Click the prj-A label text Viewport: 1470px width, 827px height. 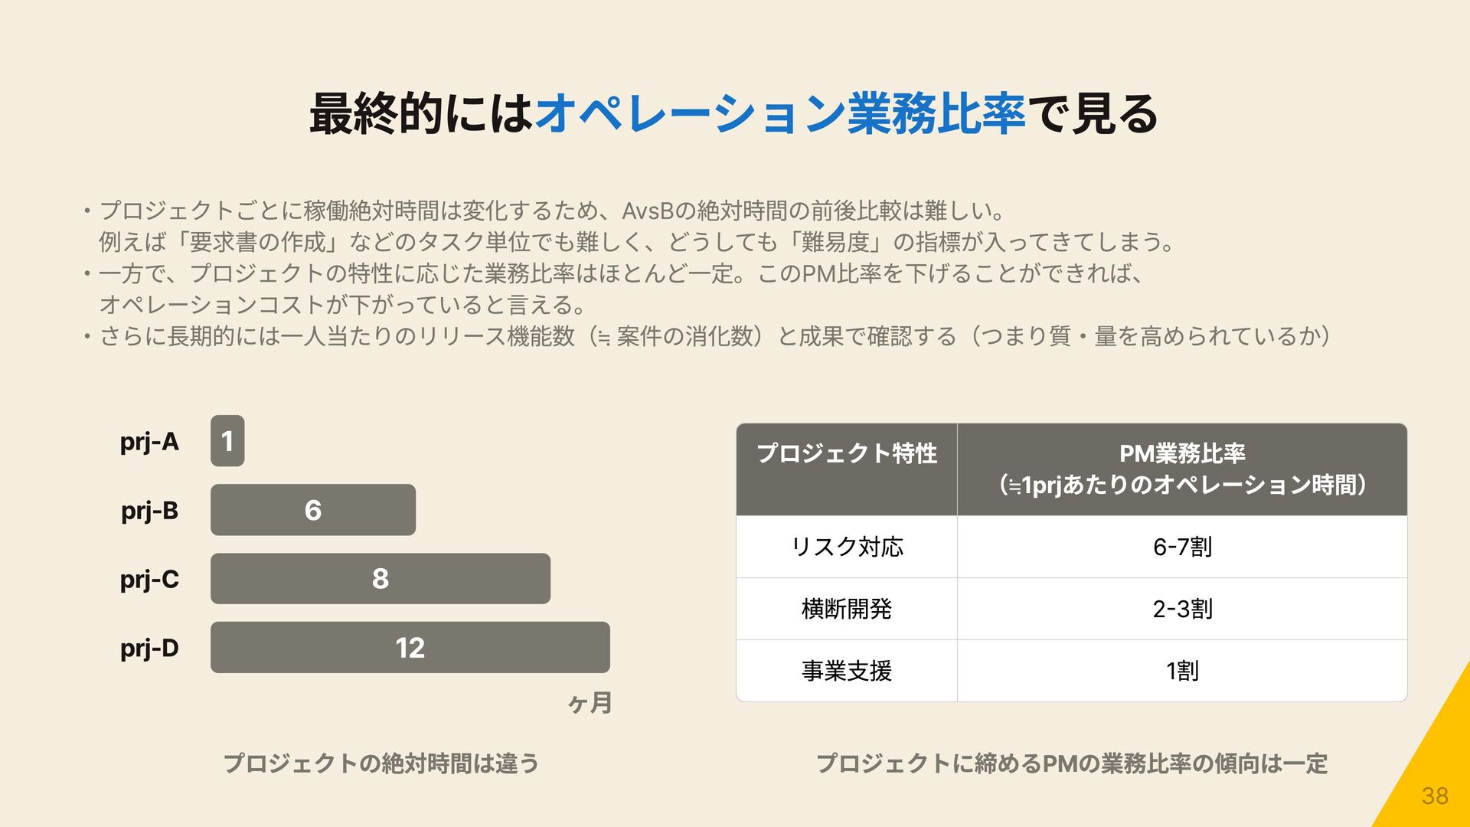149,442
